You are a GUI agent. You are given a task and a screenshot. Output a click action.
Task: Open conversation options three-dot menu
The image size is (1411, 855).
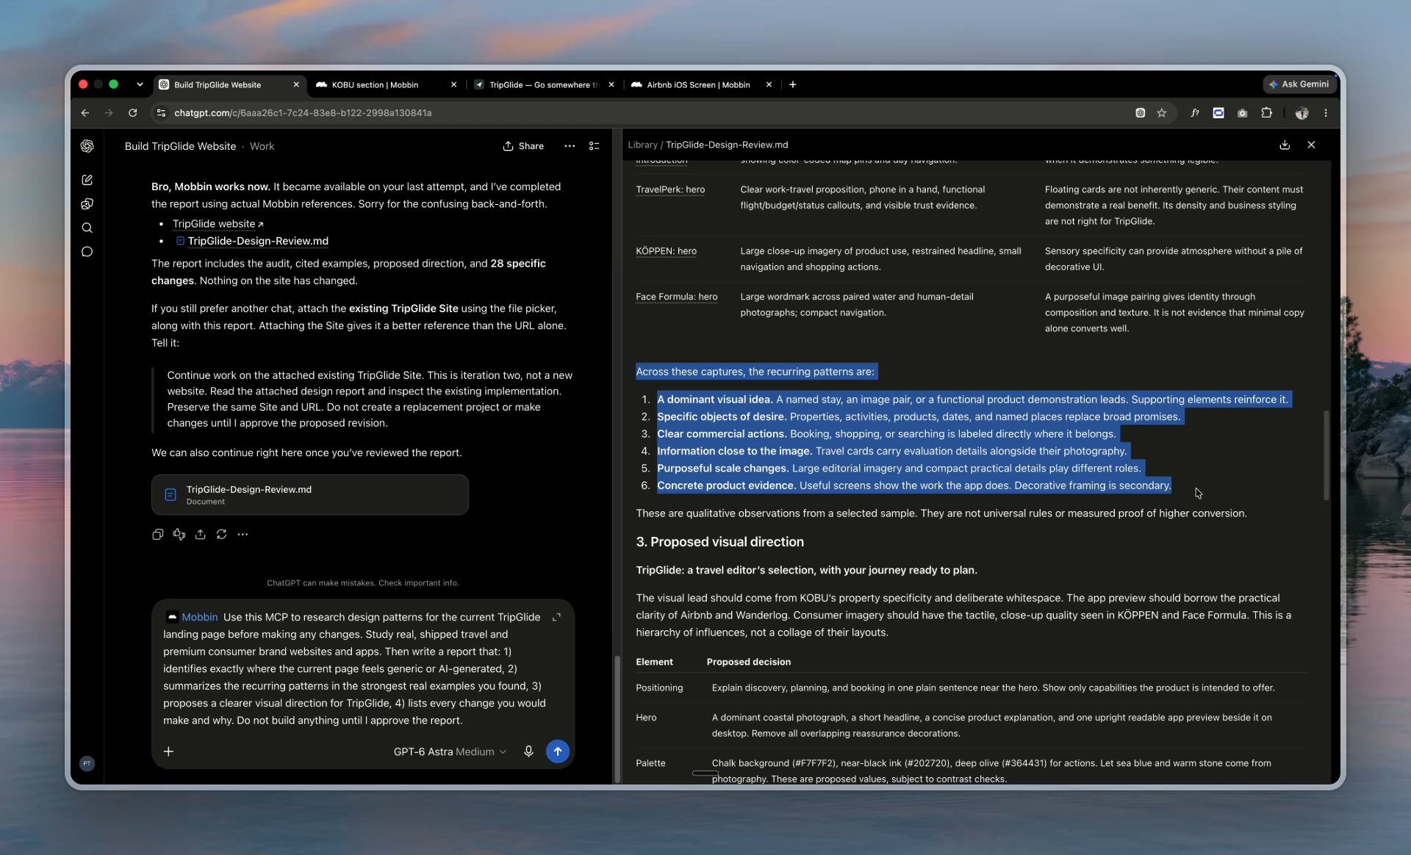click(570, 146)
